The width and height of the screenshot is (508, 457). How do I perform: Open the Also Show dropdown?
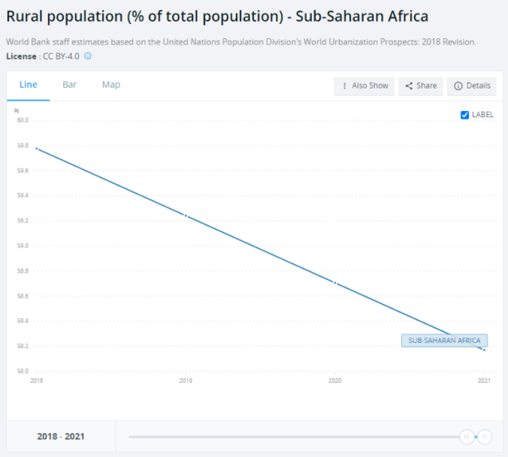click(364, 86)
